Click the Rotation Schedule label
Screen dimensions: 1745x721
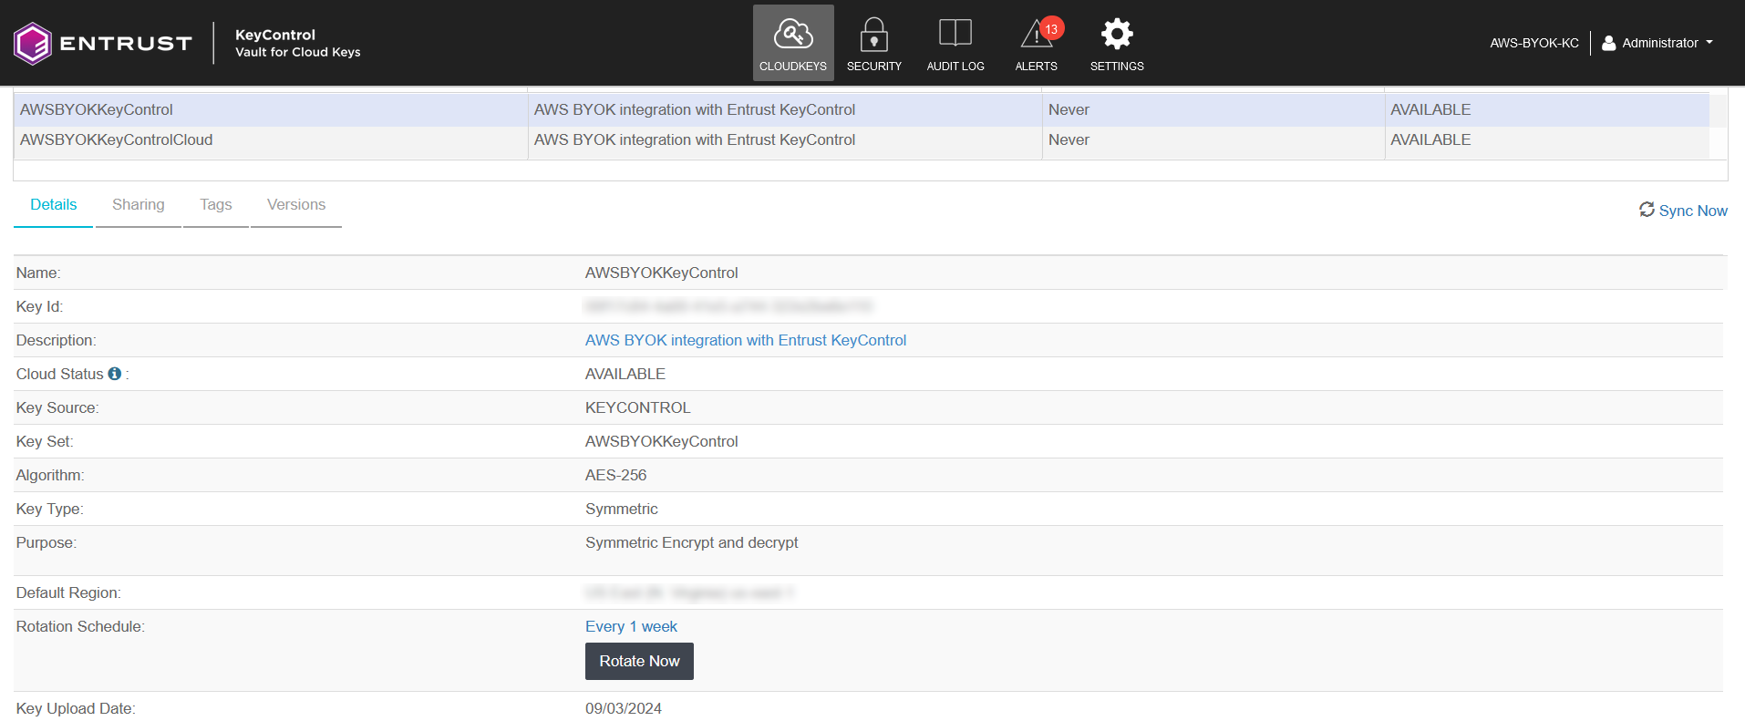click(x=80, y=626)
